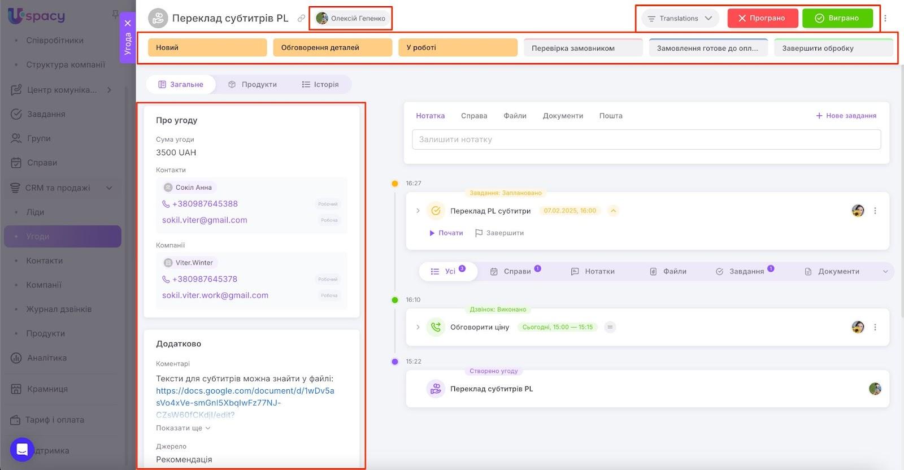
Task: Click the Залишити нотатку input field
Action: [x=646, y=140]
